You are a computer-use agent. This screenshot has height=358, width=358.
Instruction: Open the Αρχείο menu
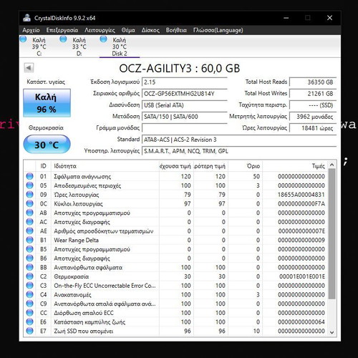click(31, 30)
